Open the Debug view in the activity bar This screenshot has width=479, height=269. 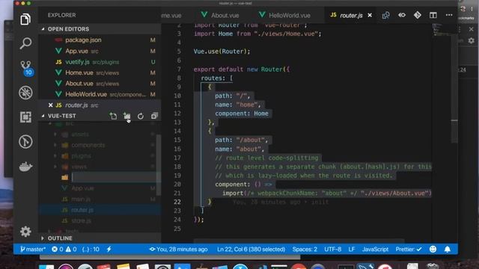pos(25,93)
